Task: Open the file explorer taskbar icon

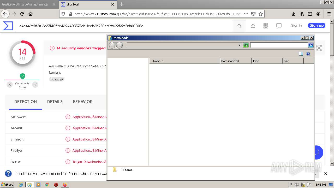Action: (x=29, y=185)
